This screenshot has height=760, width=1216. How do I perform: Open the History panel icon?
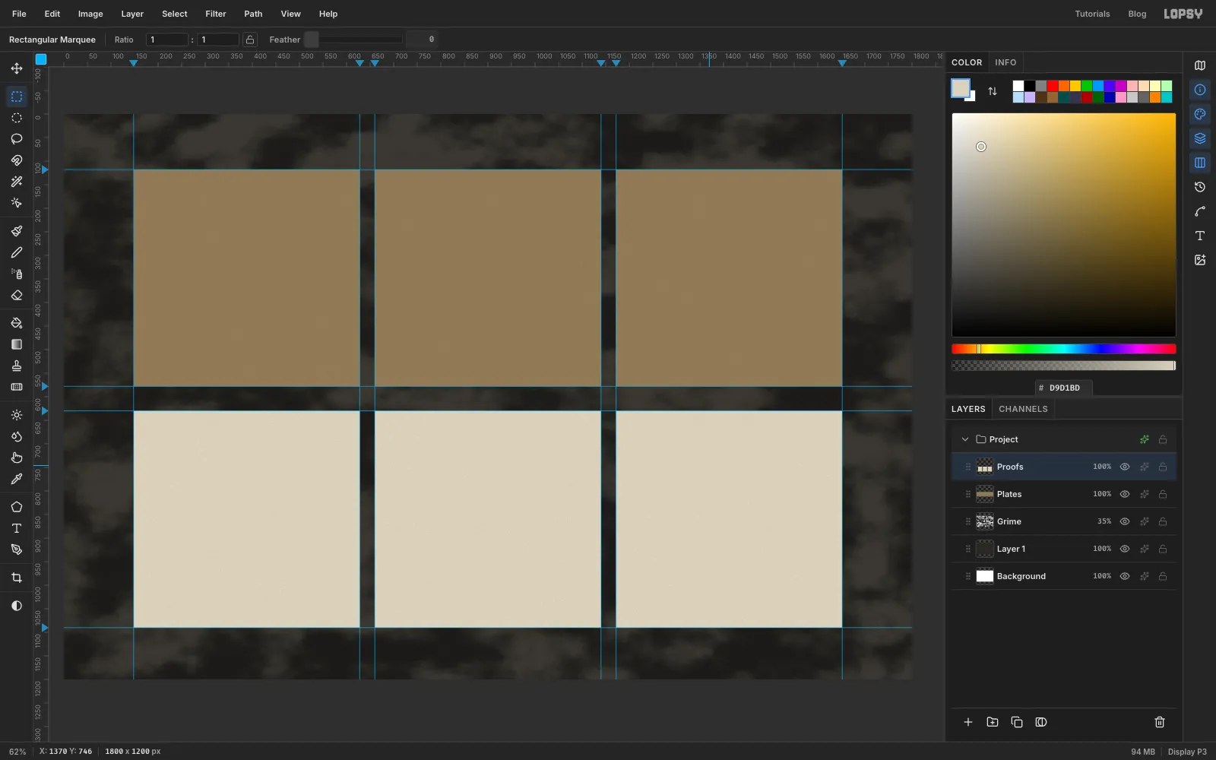[x=1200, y=187]
